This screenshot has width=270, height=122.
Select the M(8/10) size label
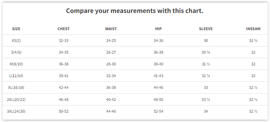point(16,64)
